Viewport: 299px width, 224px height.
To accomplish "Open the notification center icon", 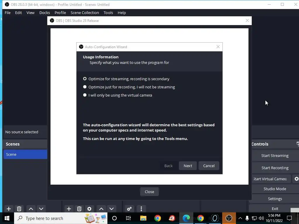I will tap(289, 218).
